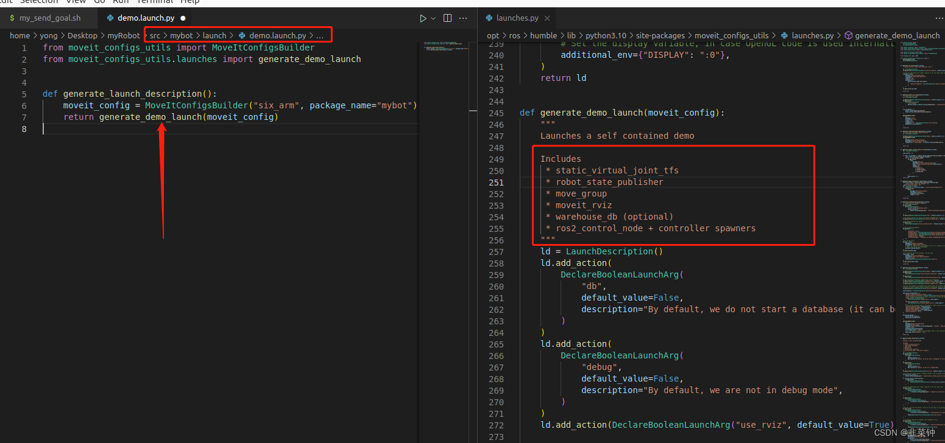The height and width of the screenshot is (443, 945).
Task: Click the unsaved dot on the demo.launch.py tab
Action: [183, 18]
